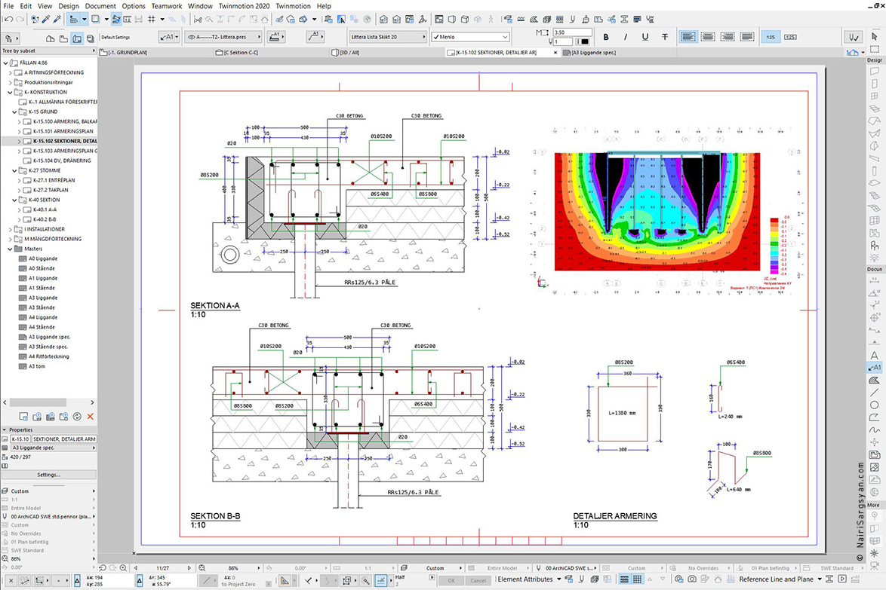
Task: Open the Littera Lista Skikt 20 layer dropdown
Action: (388, 37)
